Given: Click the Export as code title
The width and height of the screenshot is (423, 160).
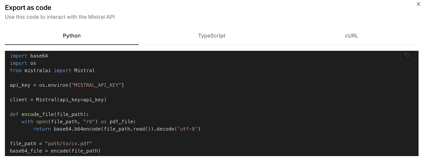Looking at the screenshot, I should [28, 8].
